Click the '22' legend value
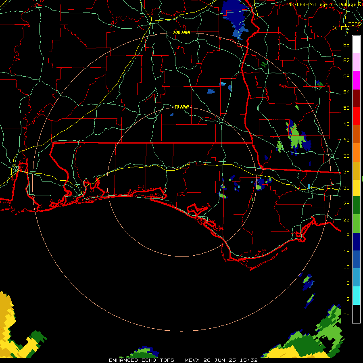Screen dimensions: 363x363 click(346, 219)
